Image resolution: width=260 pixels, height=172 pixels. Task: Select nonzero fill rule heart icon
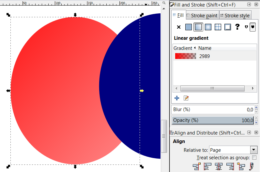[x=252, y=27]
